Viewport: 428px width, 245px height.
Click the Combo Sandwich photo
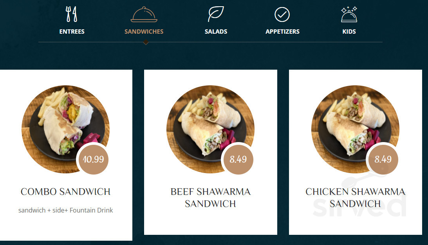(x=65, y=129)
